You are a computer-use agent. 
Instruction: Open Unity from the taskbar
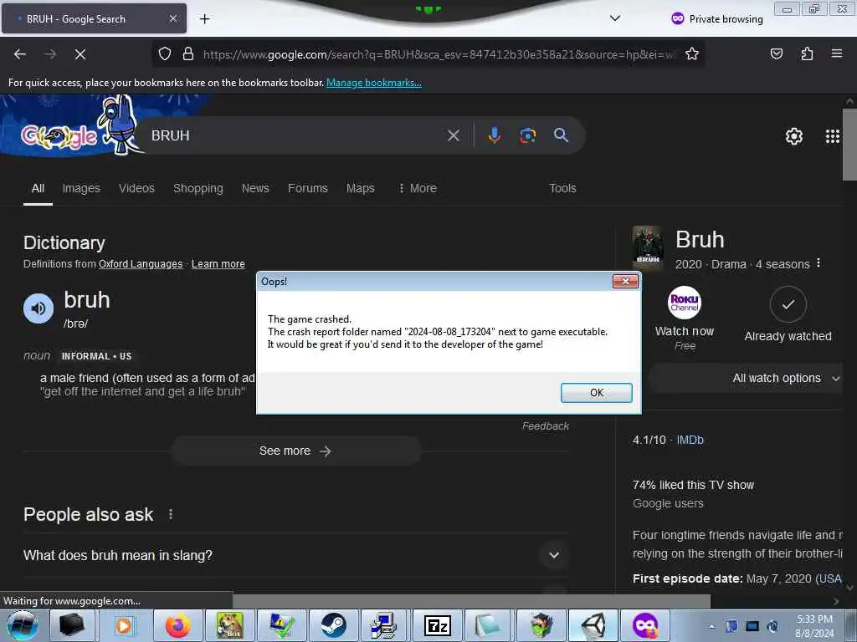[593, 625]
